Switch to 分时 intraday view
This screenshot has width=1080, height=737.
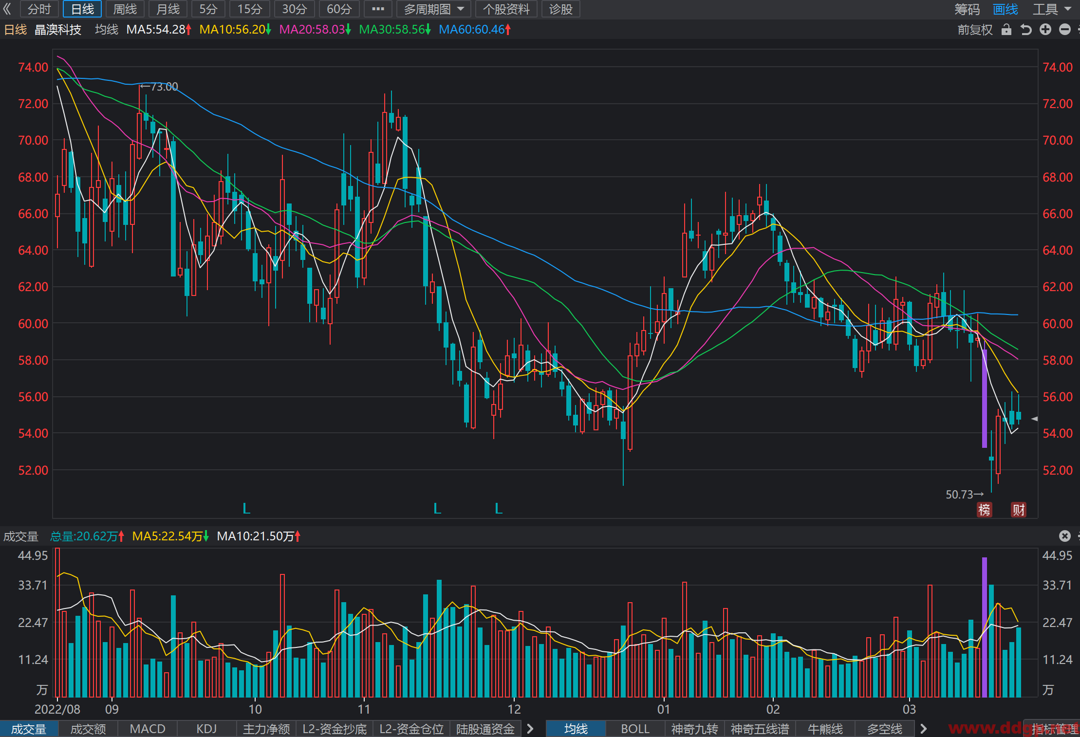pos(39,9)
